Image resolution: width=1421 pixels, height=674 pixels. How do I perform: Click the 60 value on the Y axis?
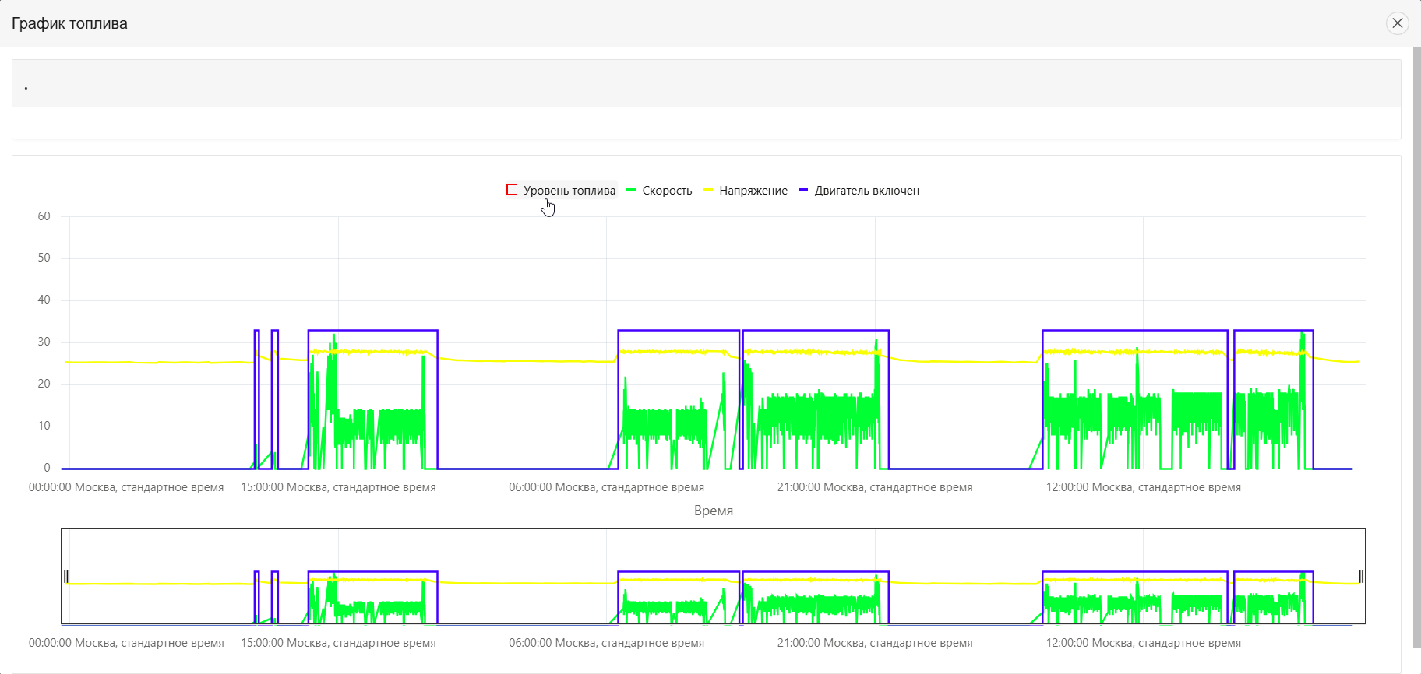[44, 216]
